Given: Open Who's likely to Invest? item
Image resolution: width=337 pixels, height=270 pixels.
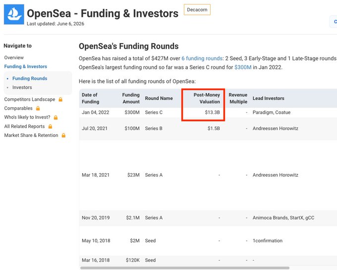Looking at the screenshot, I should pos(27,117).
